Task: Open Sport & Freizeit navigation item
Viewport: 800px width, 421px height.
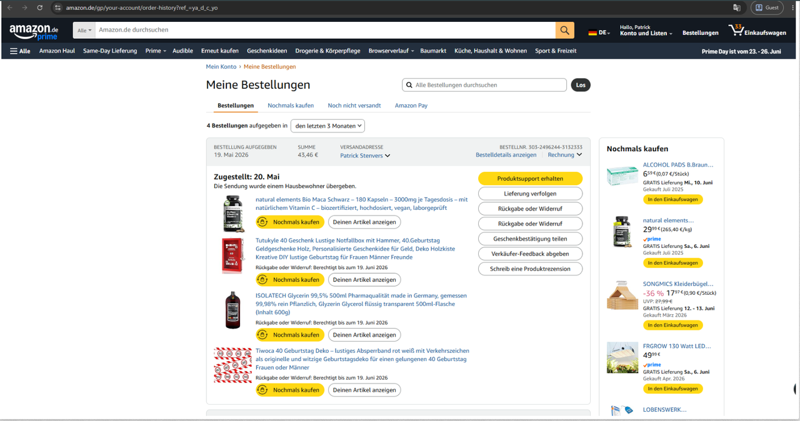Action: 556,51
